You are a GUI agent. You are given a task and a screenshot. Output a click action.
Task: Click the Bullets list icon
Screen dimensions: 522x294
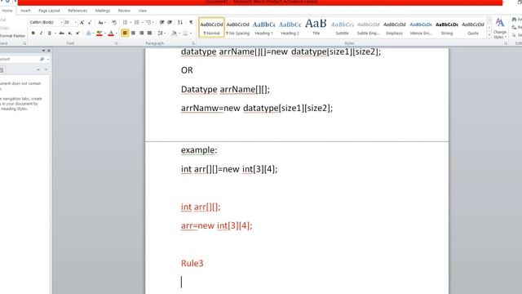click(x=126, y=22)
